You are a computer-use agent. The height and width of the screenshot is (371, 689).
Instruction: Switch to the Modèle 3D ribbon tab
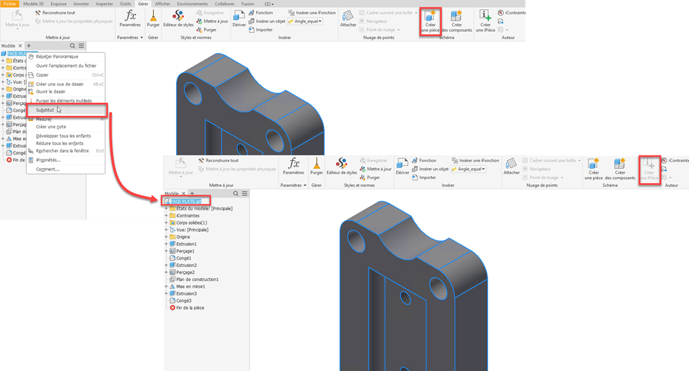click(33, 3)
